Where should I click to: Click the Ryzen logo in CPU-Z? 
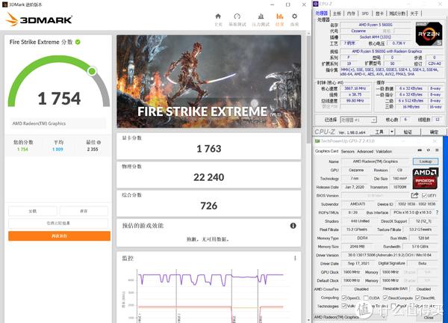(x=429, y=34)
